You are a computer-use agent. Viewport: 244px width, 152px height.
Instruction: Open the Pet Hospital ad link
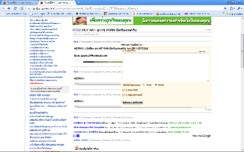89,127
